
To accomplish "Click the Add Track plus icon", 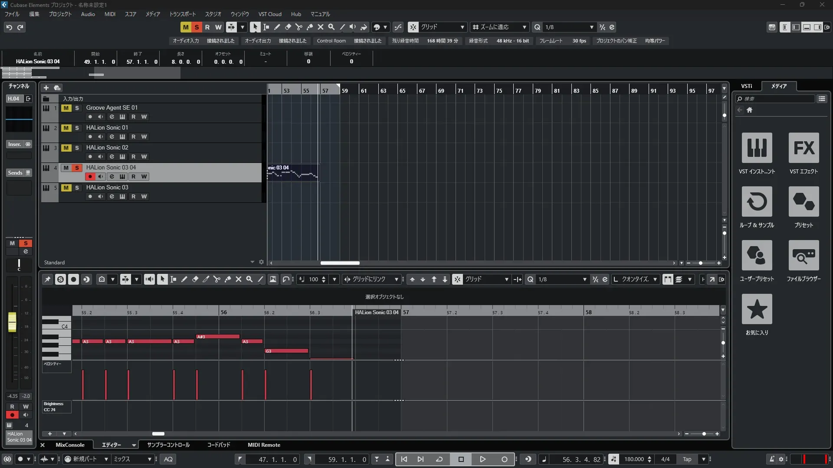I will click(46, 88).
